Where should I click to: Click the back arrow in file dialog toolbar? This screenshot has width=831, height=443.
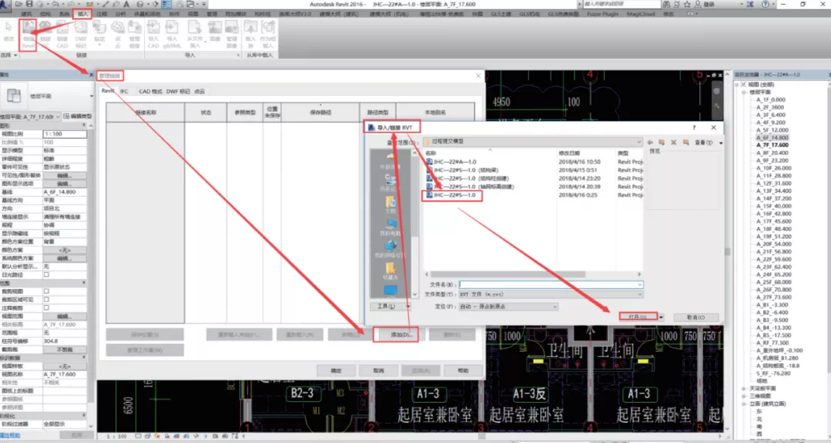(x=650, y=143)
